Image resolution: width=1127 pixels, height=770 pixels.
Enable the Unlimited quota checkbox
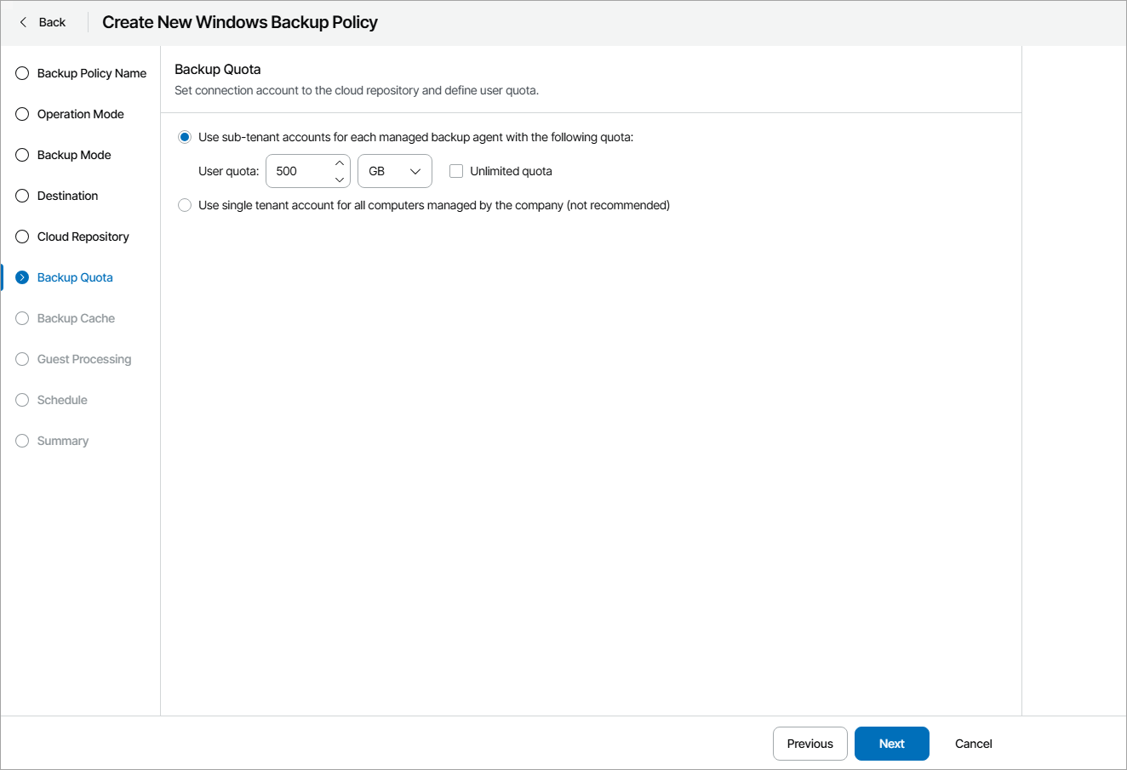tap(456, 171)
